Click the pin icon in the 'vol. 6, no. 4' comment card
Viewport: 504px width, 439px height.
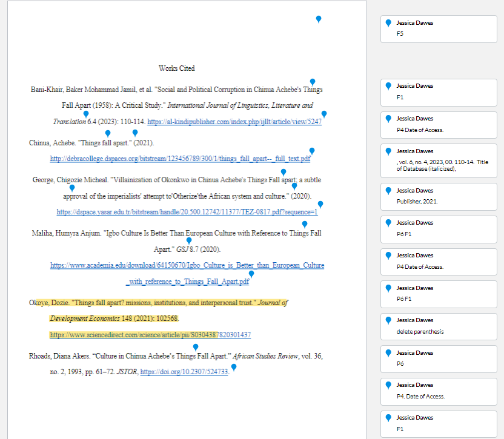pyautogui.click(x=388, y=151)
